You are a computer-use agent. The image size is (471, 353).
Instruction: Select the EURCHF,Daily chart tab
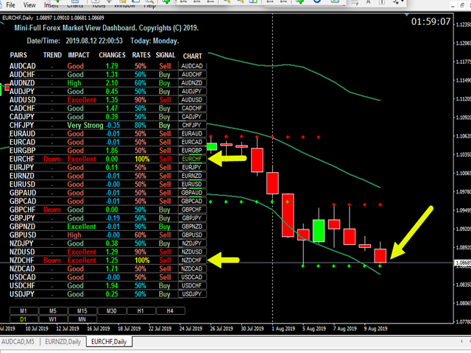tap(109, 341)
